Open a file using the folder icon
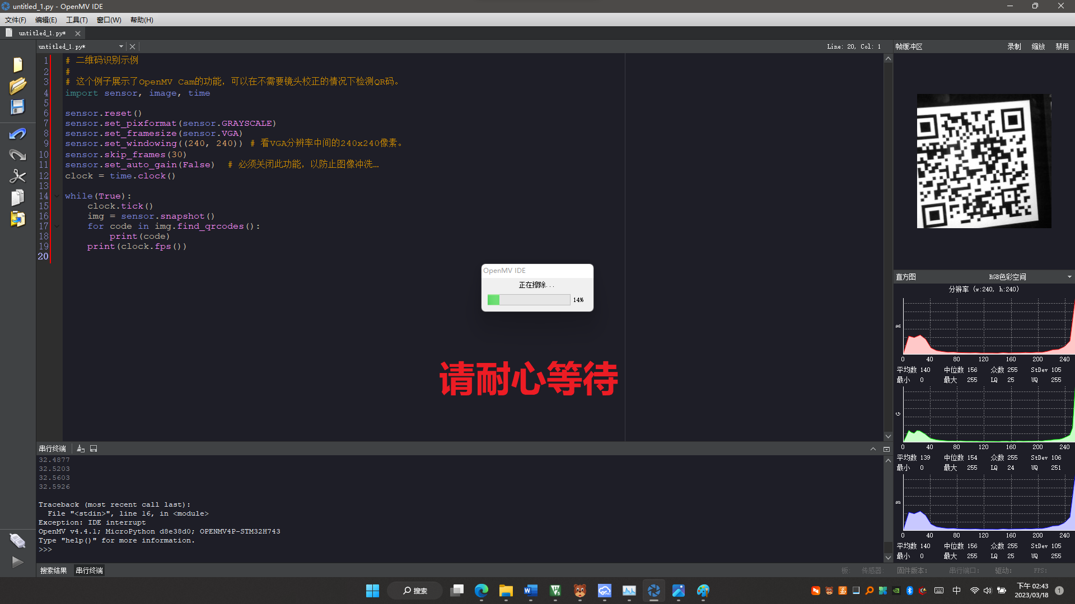The width and height of the screenshot is (1075, 604). (17, 86)
